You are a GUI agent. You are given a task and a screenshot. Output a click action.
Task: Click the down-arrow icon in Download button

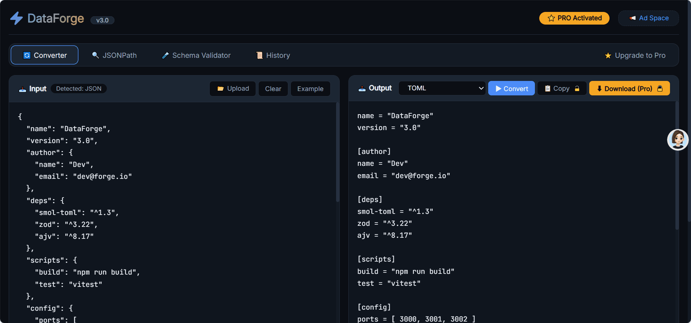(x=599, y=89)
